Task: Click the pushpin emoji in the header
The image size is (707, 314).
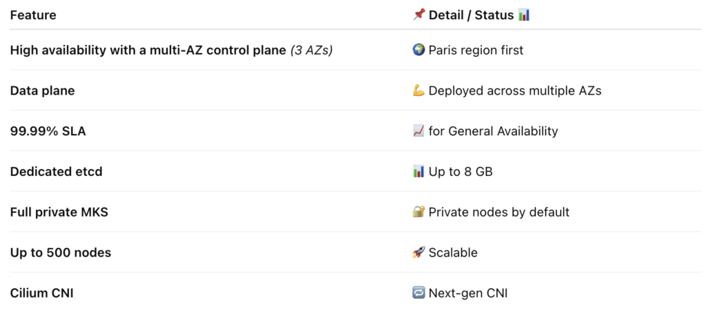Action: tap(418, 15)
